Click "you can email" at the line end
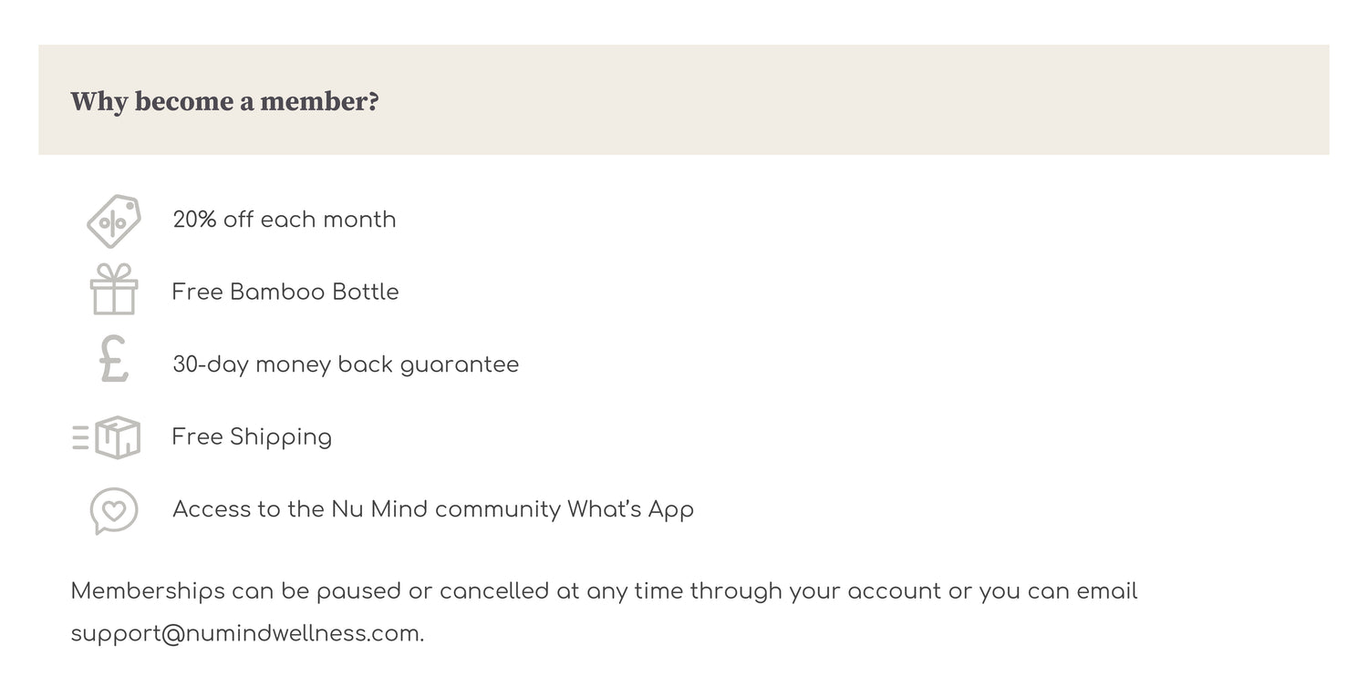 coord(1058,591)
